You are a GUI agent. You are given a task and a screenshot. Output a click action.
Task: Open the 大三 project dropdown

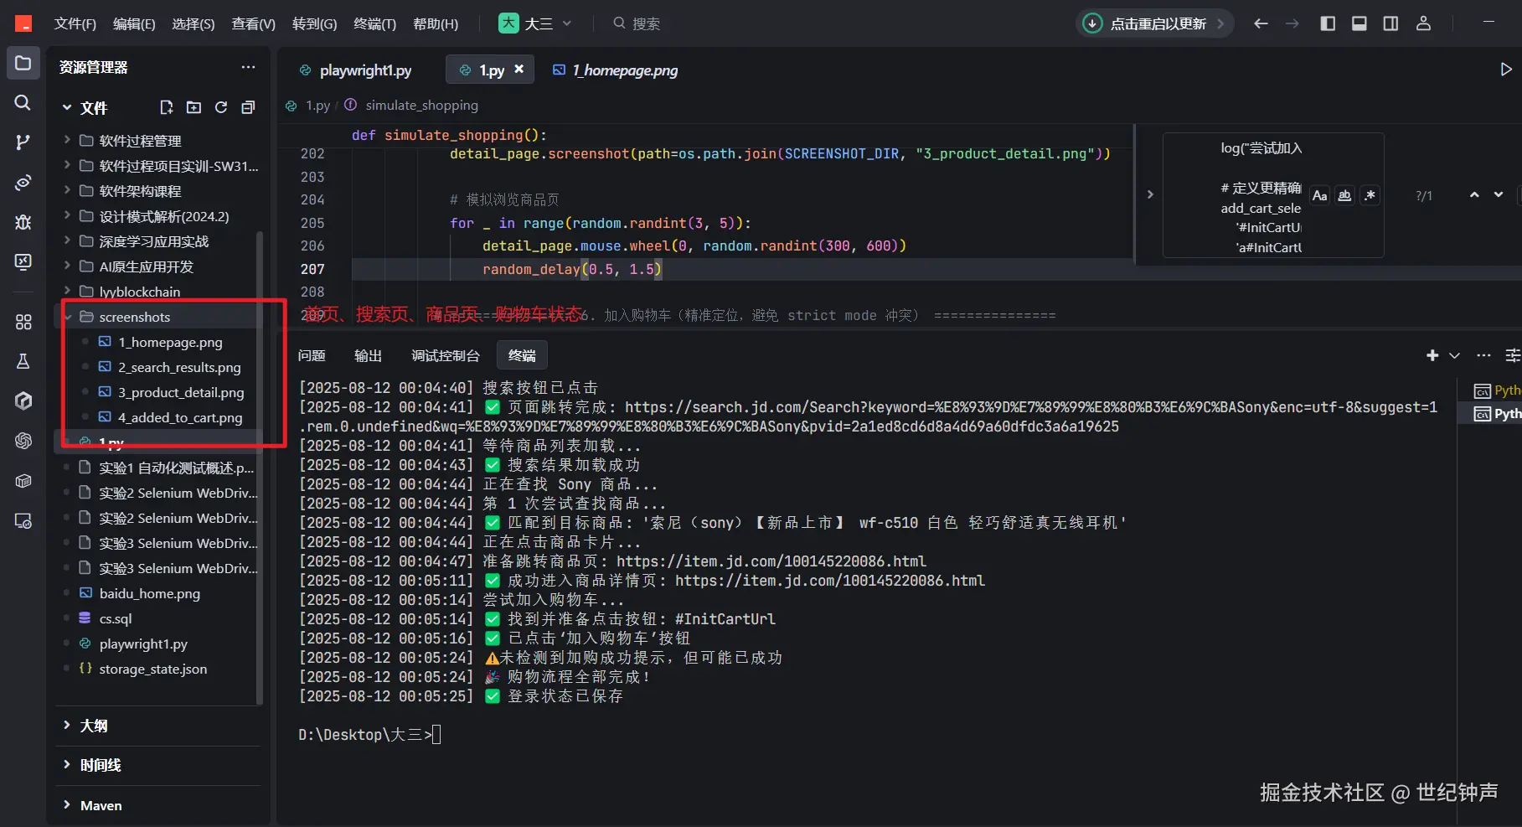(534, 23)
